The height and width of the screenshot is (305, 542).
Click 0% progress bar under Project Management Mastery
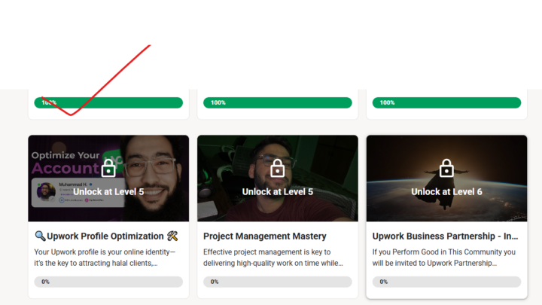[278, 282]
